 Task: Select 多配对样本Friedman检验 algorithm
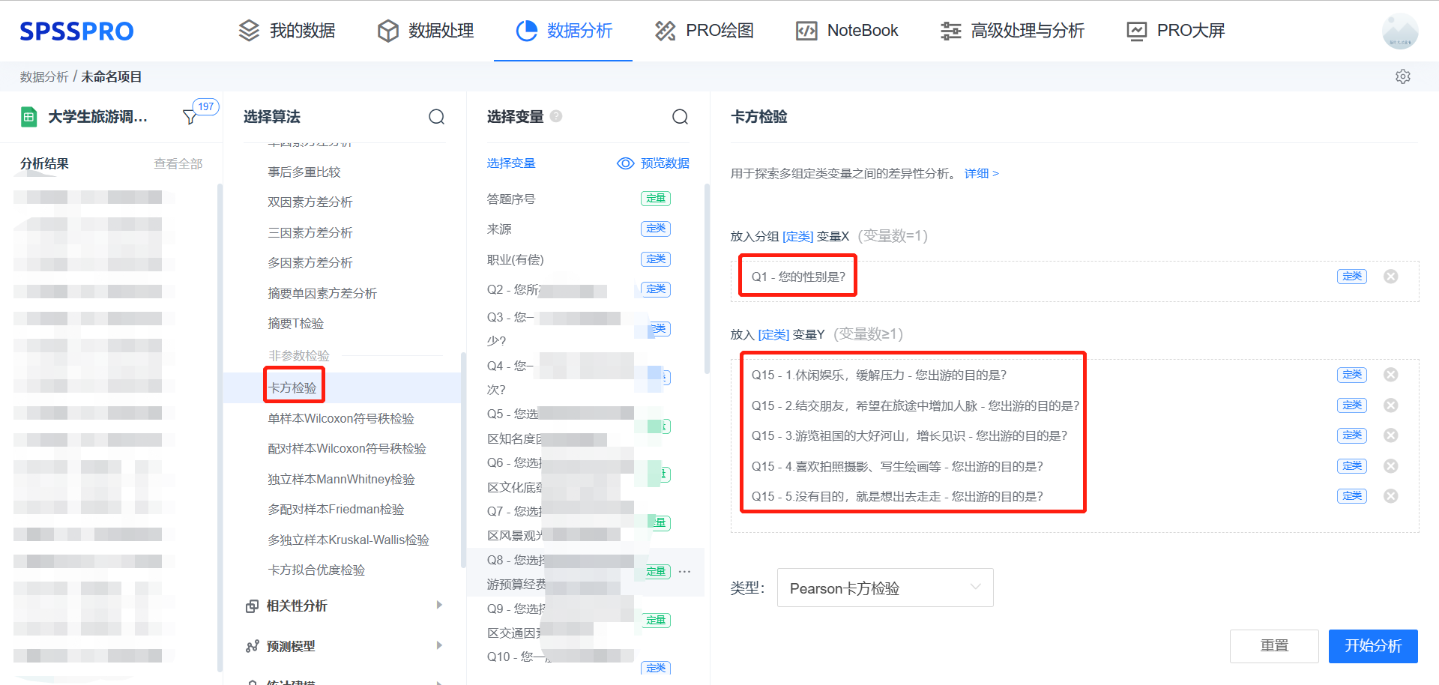pos(336,509)
